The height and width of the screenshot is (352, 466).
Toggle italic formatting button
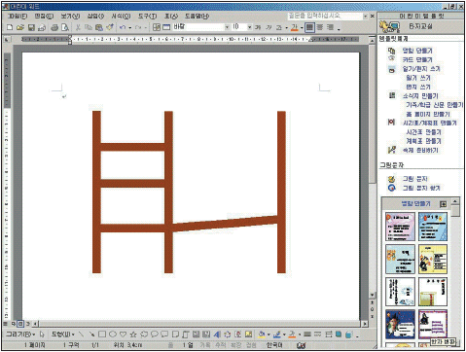click(269, 28)
